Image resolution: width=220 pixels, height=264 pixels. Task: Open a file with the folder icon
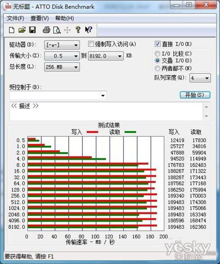click(22, 30)
